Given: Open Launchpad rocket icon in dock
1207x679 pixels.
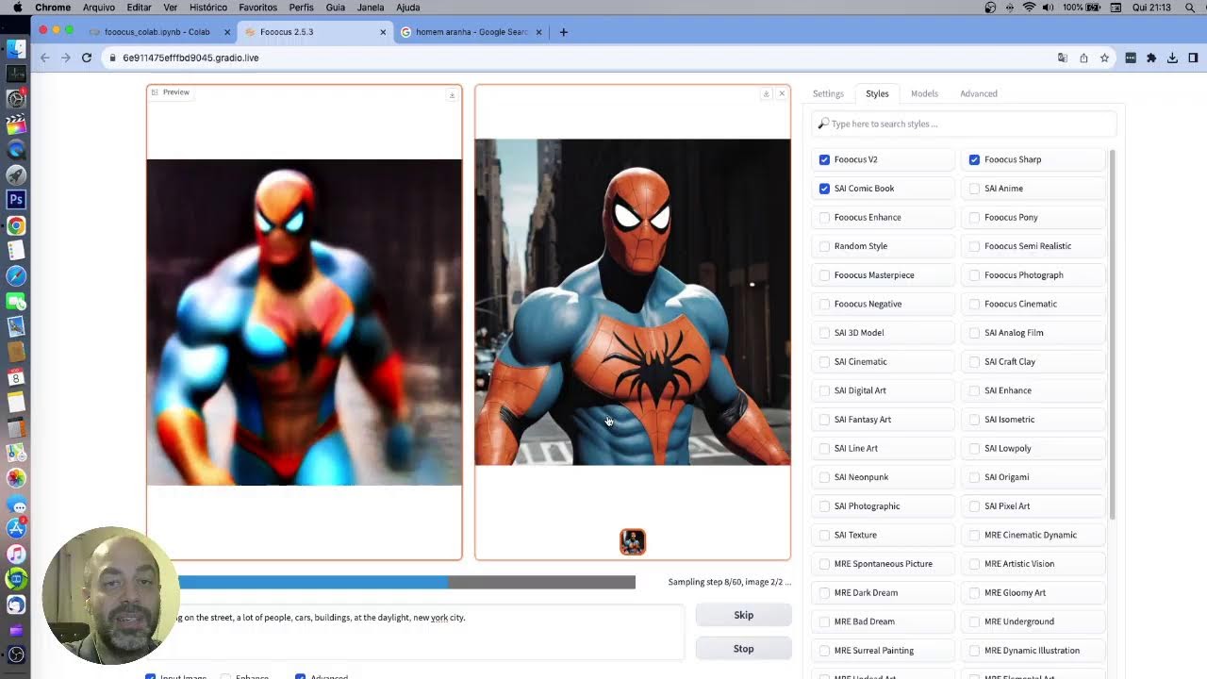Looking at the screenshot, I should click(16, 174).
